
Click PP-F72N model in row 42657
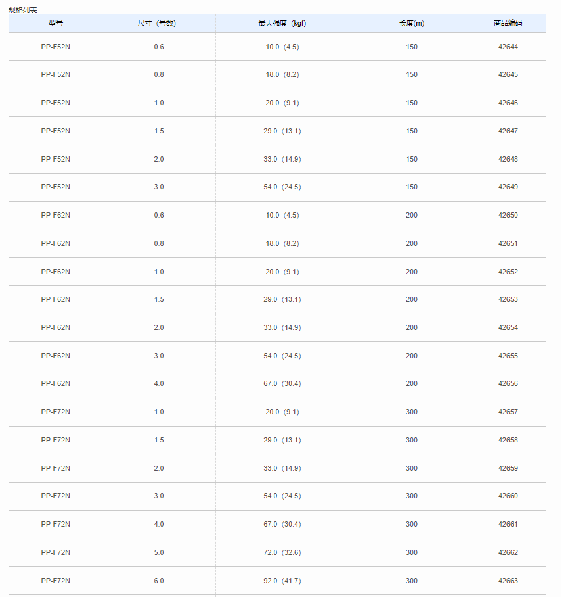point(56,412)
